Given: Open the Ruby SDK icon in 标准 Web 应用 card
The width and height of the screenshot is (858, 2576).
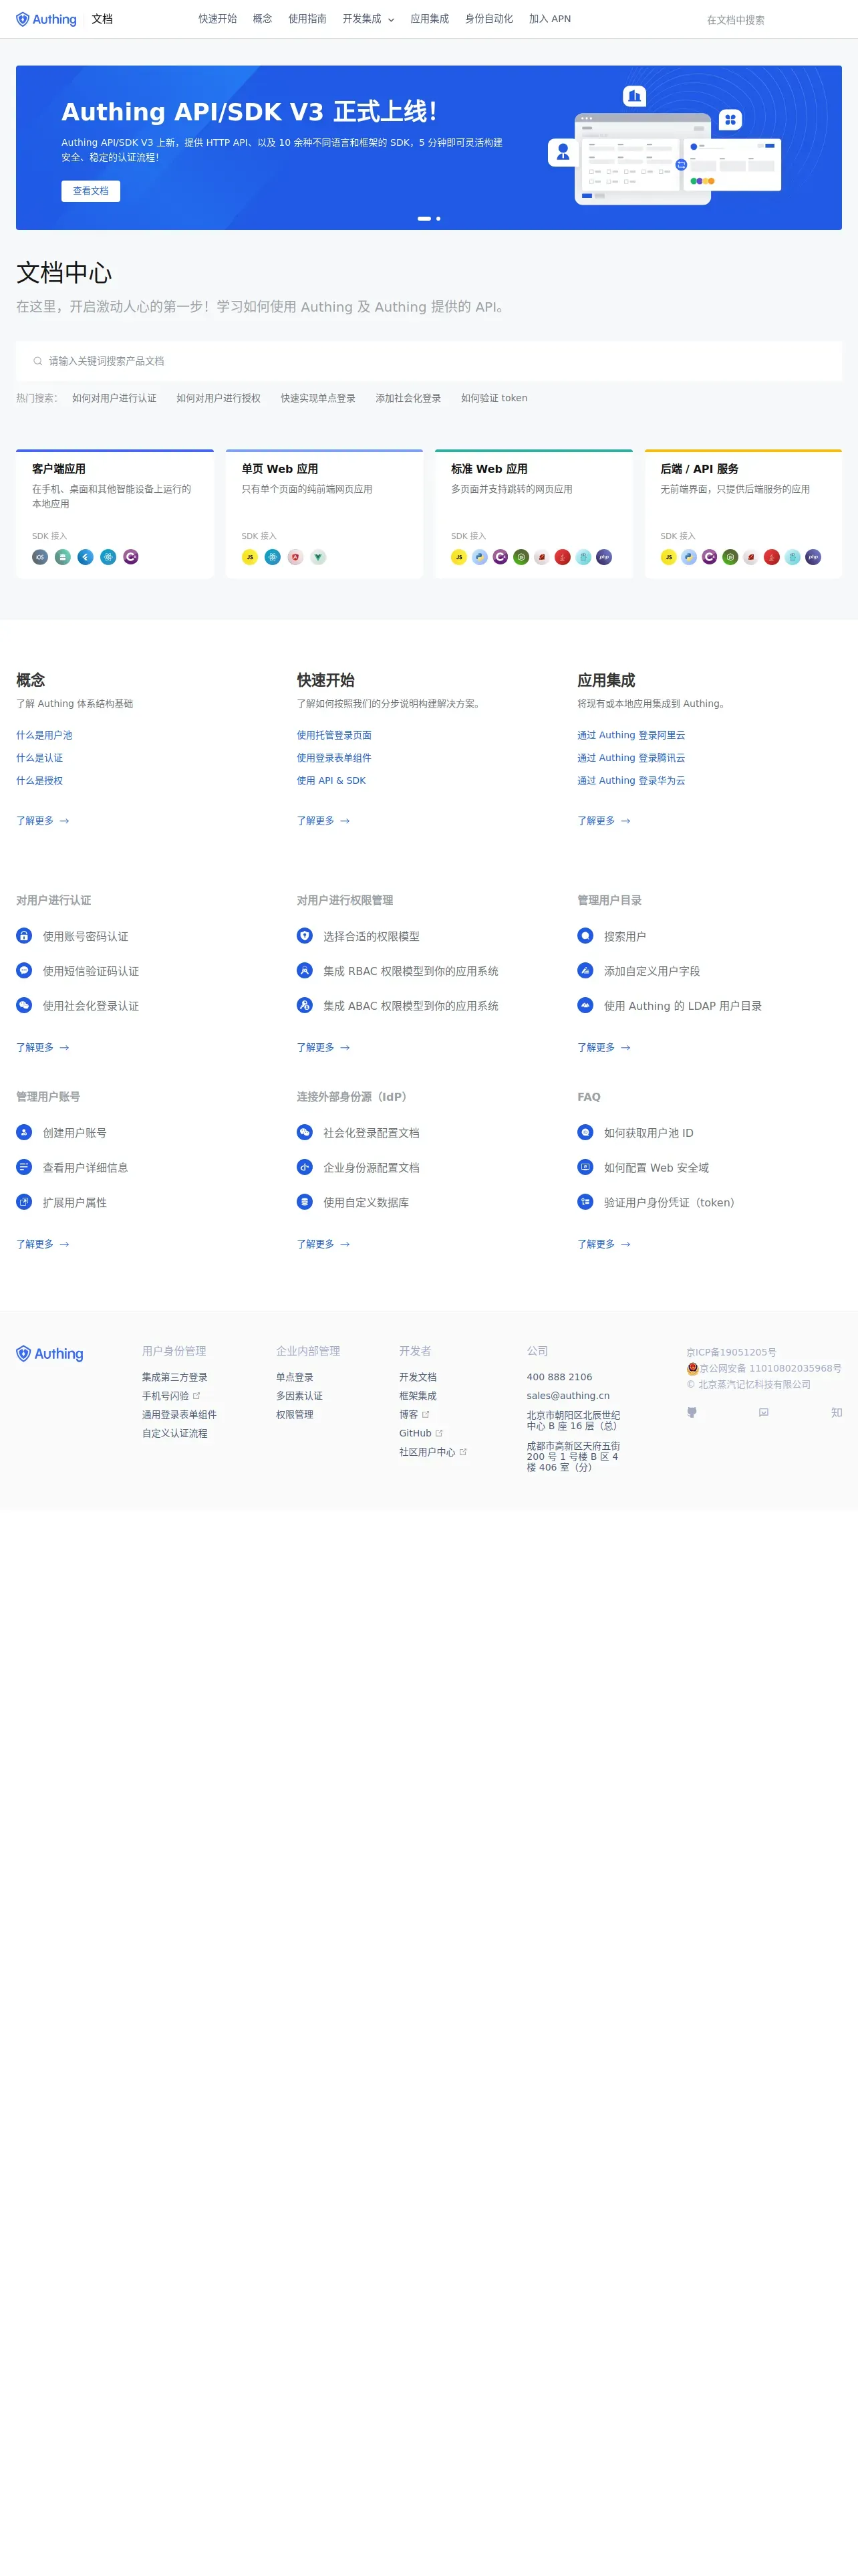Looking at the screenshot, I should (541, 557).
